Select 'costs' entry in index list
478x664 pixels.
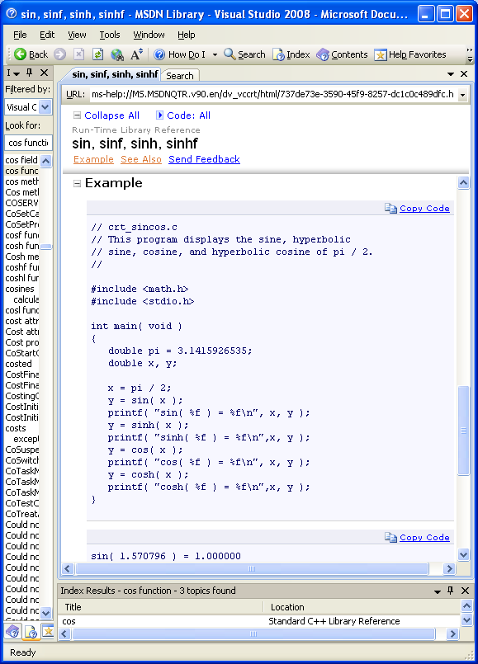(x=16, y=428)
